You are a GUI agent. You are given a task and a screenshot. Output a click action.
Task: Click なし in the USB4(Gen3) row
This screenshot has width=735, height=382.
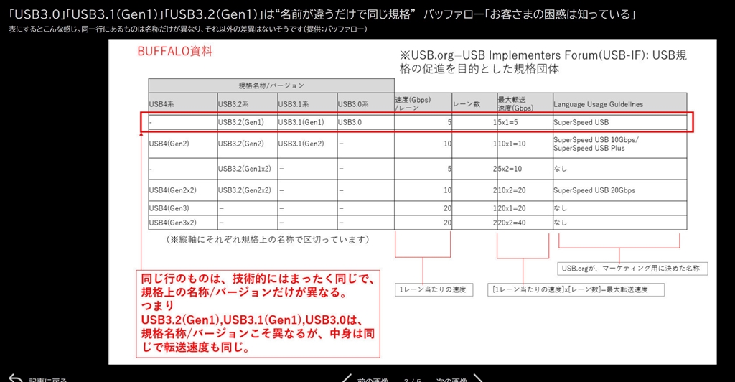click(x=619, y=208)
